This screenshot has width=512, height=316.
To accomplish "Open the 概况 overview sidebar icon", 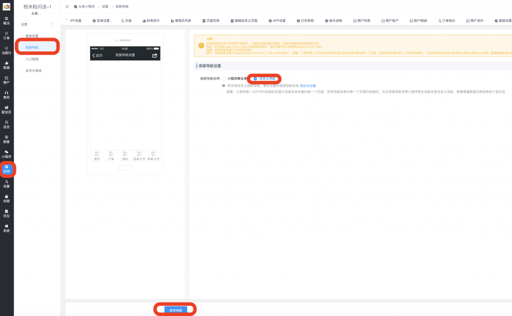I will pos(6,20).
